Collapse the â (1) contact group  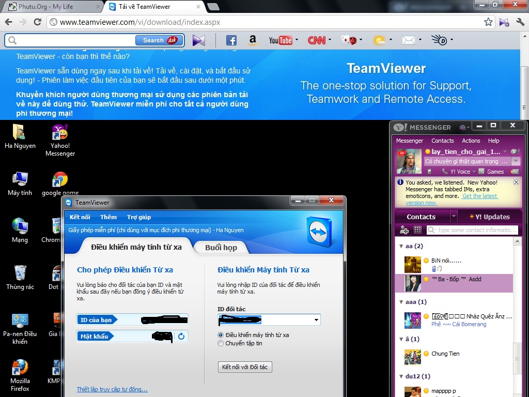[x=401, y=339]
